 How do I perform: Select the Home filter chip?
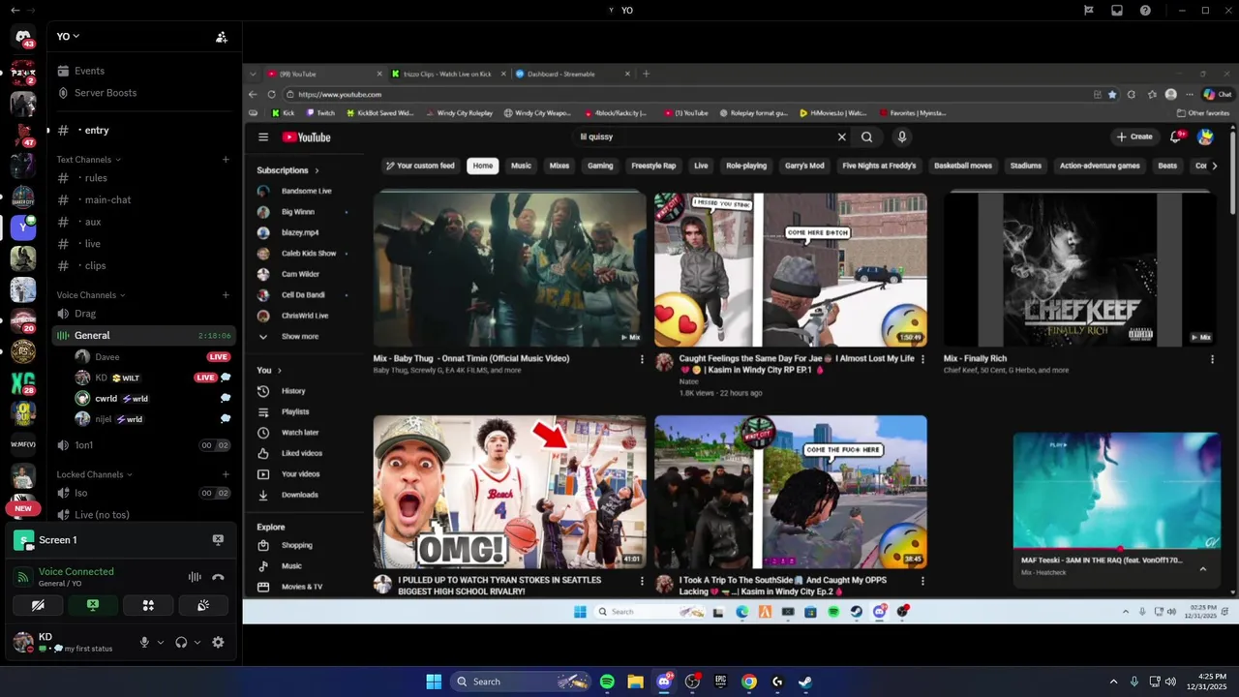[483, 166]
